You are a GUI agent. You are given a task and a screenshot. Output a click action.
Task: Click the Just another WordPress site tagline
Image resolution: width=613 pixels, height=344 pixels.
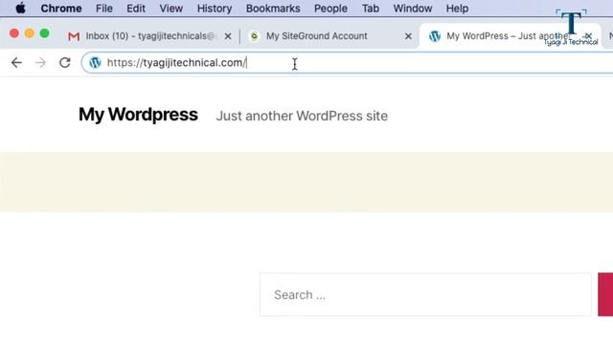[x=302, y=116]
